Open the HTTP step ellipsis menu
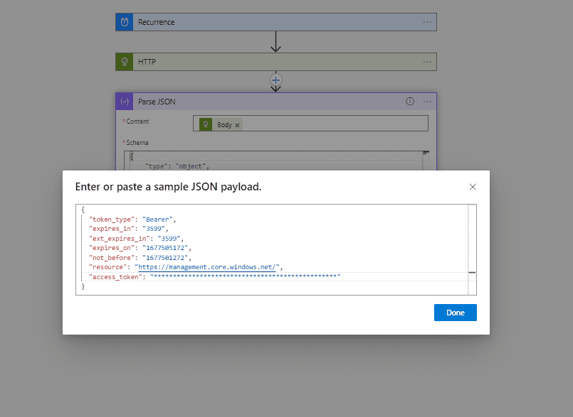Viewport: 573px width, 417px height. click(427, 62)
